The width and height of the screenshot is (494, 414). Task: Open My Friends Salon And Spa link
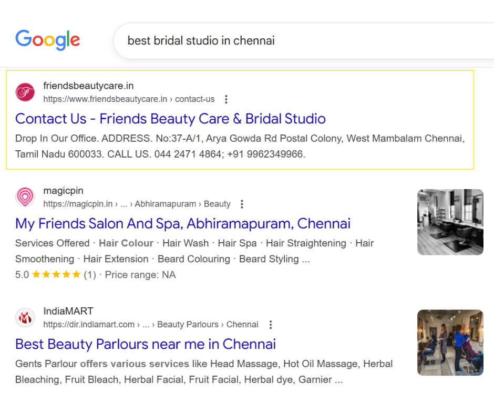182,224
